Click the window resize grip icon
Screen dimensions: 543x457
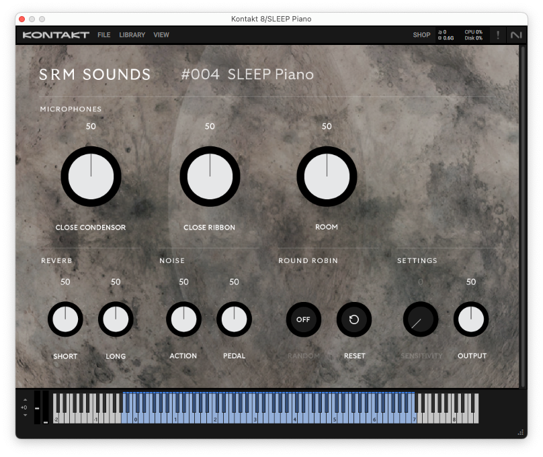521,432
